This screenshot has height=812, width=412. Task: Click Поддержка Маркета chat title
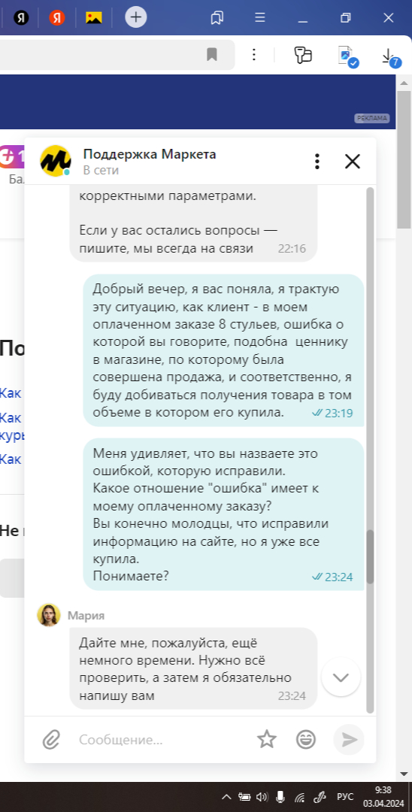pos(150,154)
